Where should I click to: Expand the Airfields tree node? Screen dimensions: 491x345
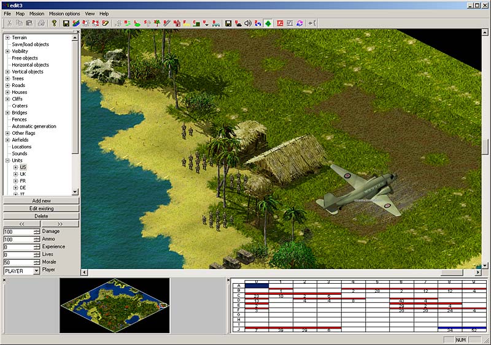pyautogui.click(x=7, y=140)
